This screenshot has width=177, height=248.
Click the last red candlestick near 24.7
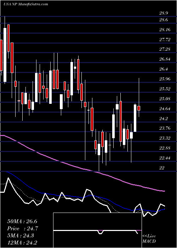(x=139, y=108)
